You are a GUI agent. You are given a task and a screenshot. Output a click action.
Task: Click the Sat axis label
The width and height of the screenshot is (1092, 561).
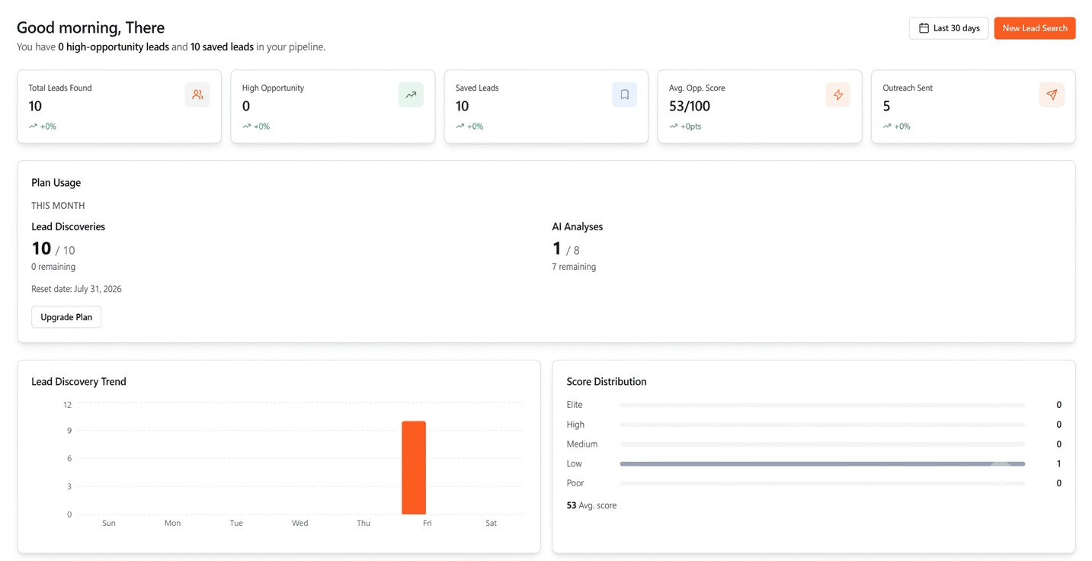coord(491,524)
